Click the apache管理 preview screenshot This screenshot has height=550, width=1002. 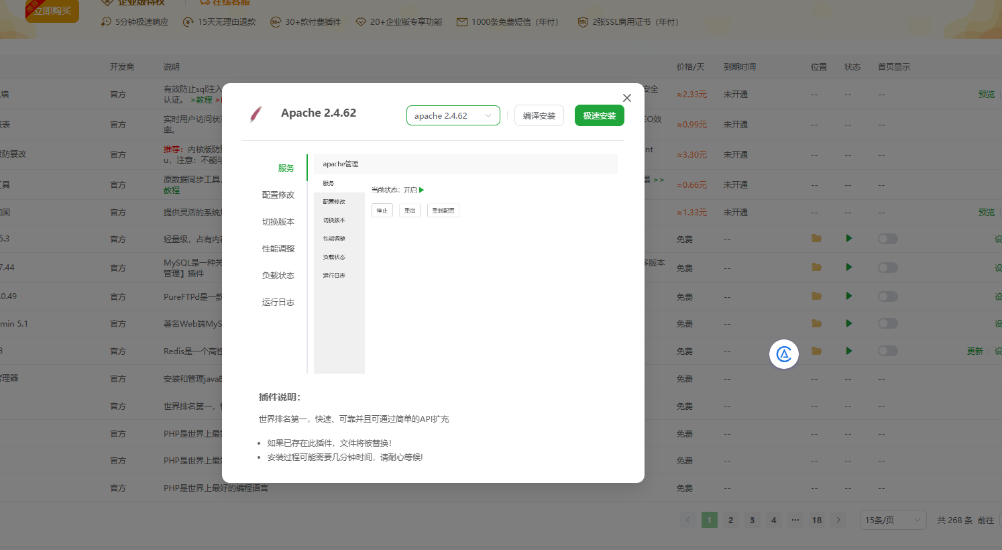pos(465,264)
